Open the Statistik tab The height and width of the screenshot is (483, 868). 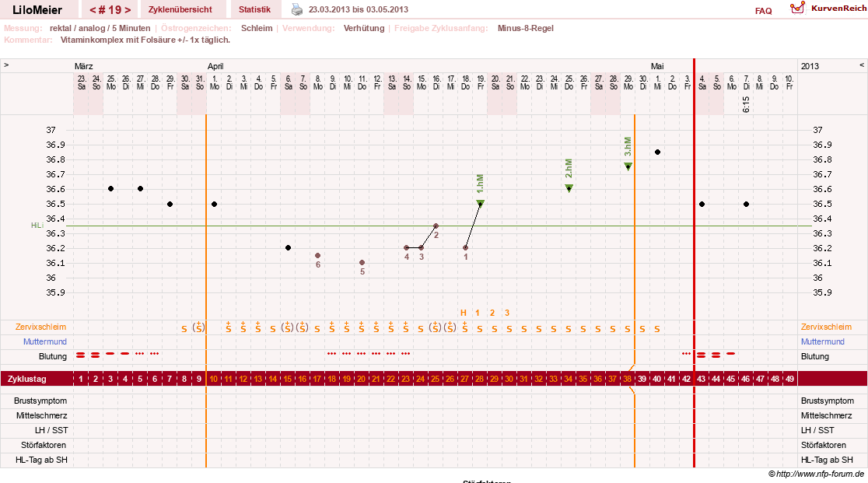coord(254,9)
